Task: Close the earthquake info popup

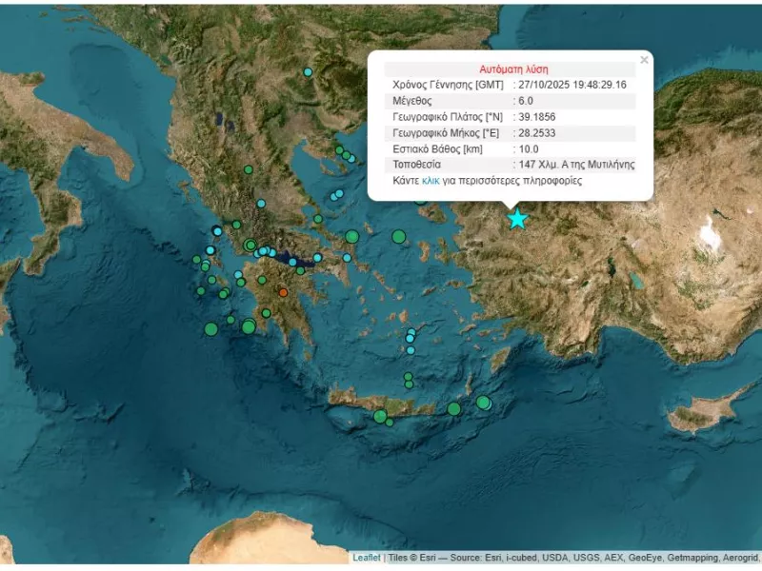Action: coord(644,60)
